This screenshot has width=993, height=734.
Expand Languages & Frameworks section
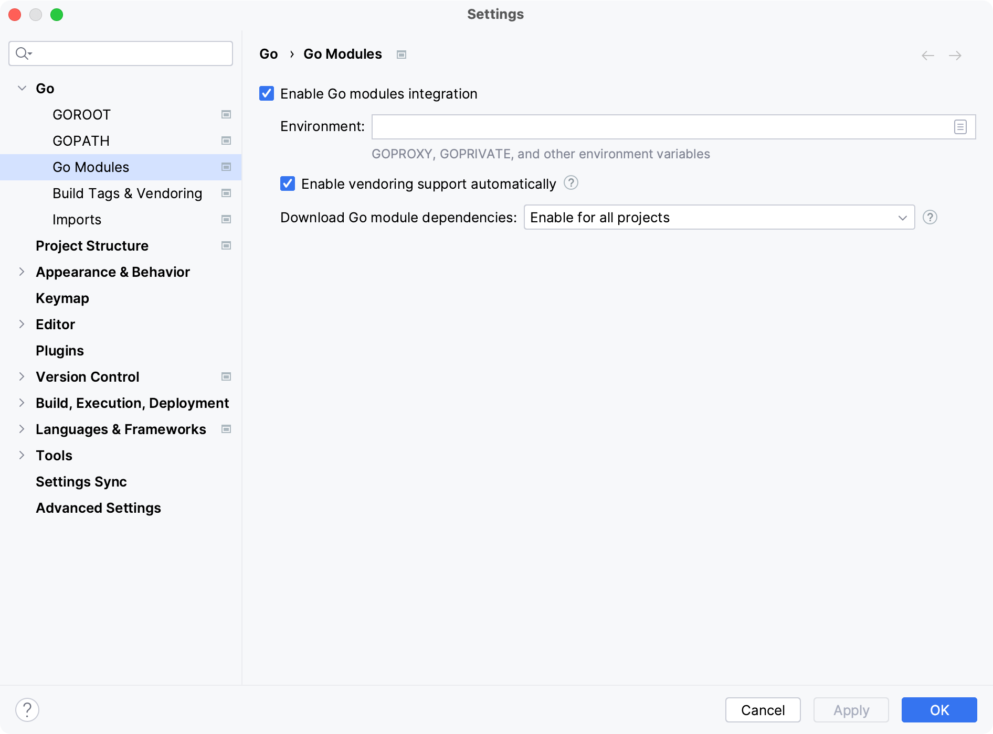pyautogui.click(x=22, y=429)
